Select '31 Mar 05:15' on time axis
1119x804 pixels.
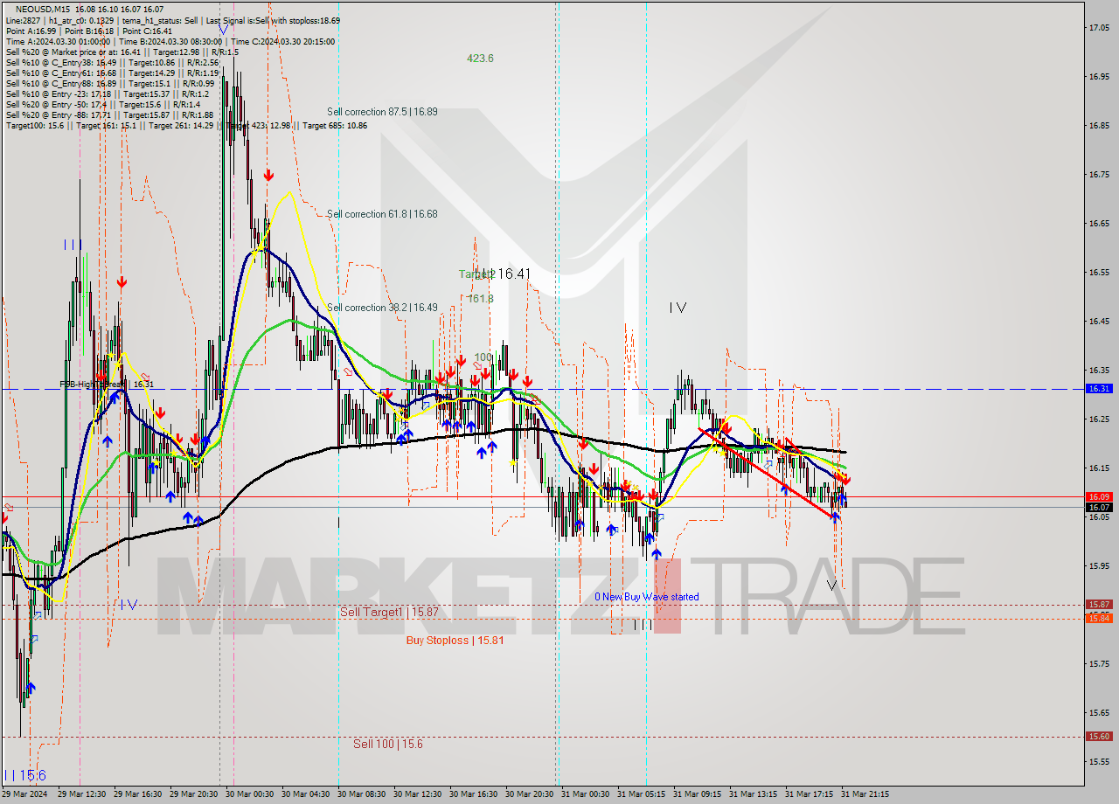tap(641, 794)
